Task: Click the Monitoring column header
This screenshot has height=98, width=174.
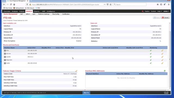Action: pos(153,48)
